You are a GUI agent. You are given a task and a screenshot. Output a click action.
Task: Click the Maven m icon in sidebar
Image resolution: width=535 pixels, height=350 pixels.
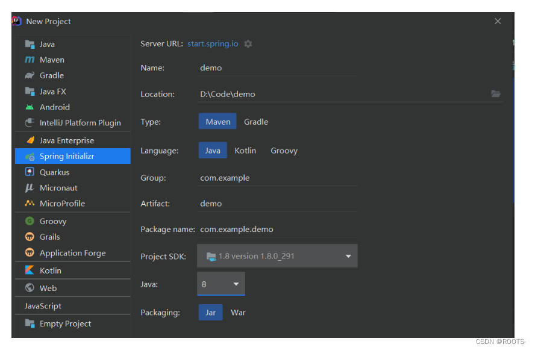click(x=30, y=60)
